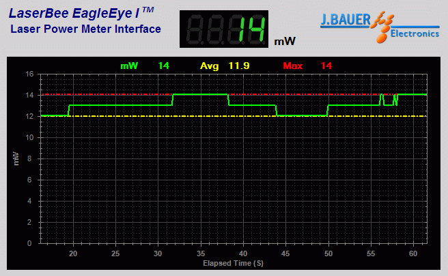Click the J.BAUER Electronics logo
This screenshot has width=448, height=276.
(x=379, y=27)
